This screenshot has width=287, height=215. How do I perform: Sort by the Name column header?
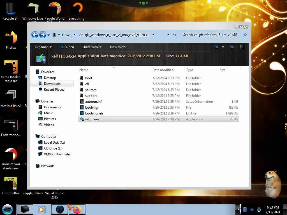coord(84,70)
